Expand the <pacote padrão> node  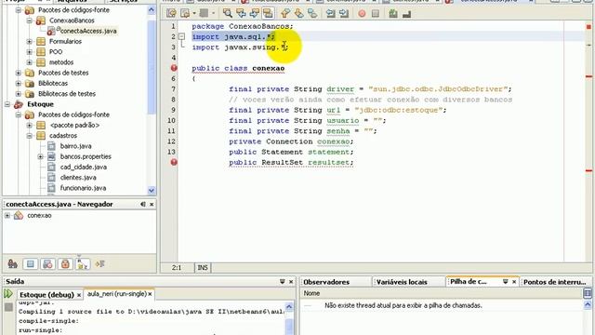tap(29, 125)
